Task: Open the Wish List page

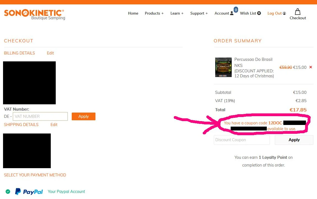Action: click(248, 13)
